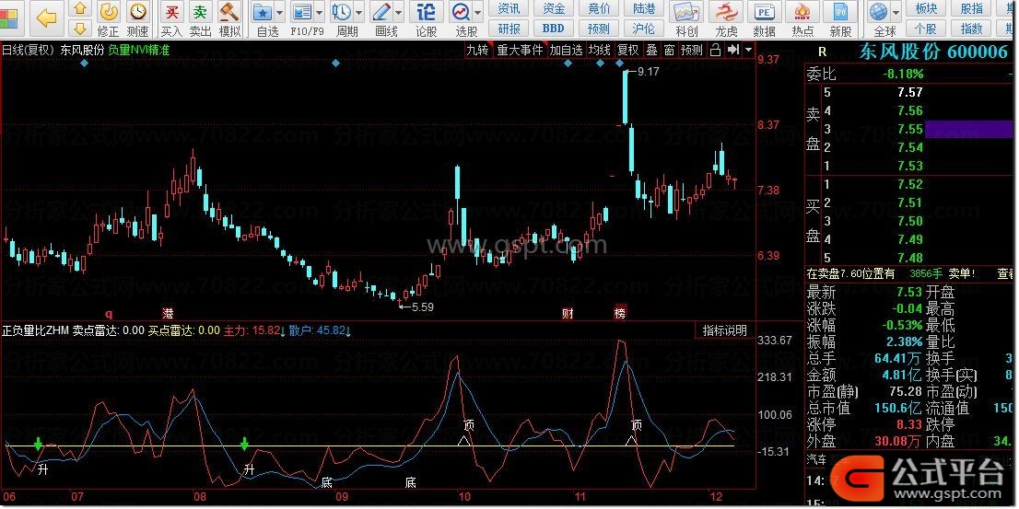
Task: Open the 自选 watchlist folder icon
Action: [x=263, y=12]
